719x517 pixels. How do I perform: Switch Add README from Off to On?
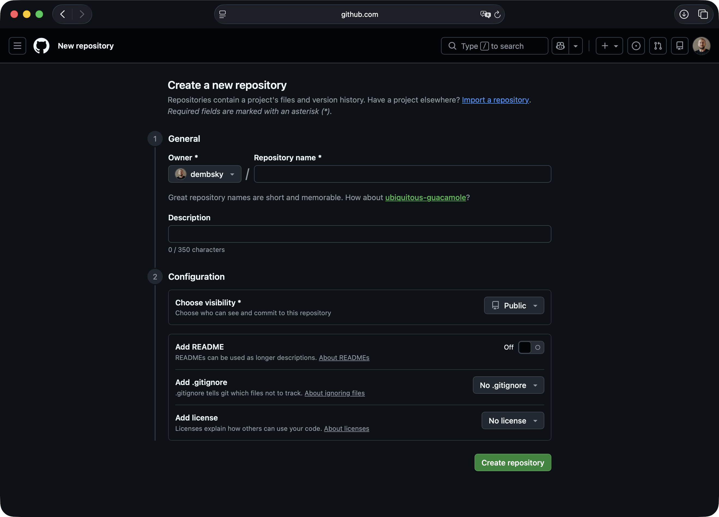coord(531,347)
